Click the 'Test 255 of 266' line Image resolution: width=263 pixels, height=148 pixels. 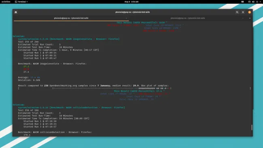(28, 42)
